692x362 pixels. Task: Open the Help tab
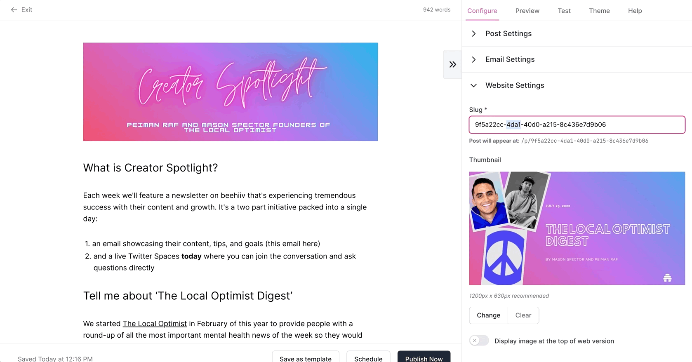point(635,11)
